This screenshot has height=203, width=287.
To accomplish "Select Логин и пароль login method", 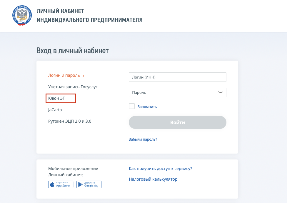I will 64,75.
